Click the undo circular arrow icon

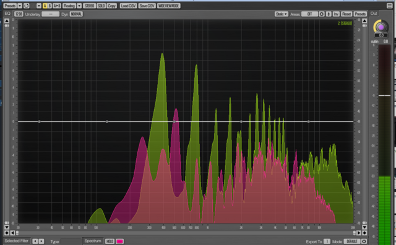tap(26, 6)
